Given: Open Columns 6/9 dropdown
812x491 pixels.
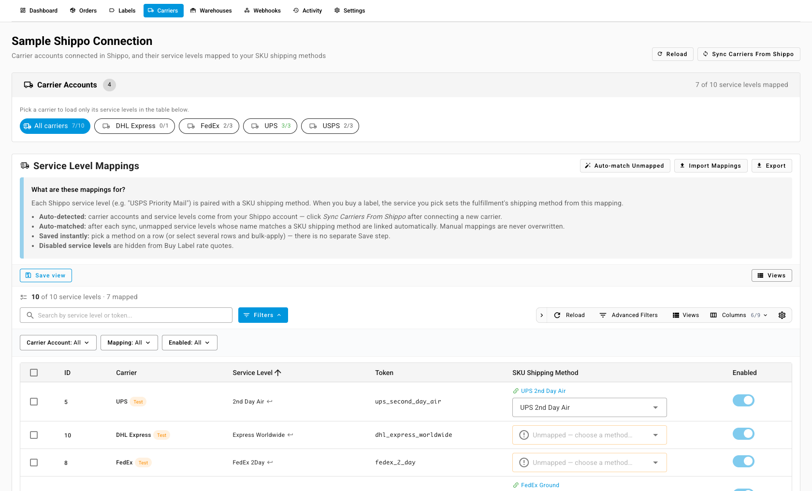Looking at the screenshot, I should [x=739, y=315].
